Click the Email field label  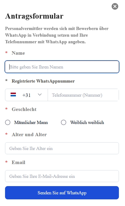tap(19, 162)
